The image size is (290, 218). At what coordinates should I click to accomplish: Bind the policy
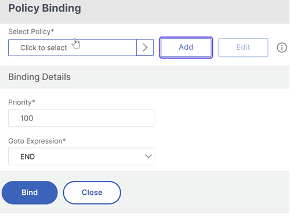[x=30, y=192]
